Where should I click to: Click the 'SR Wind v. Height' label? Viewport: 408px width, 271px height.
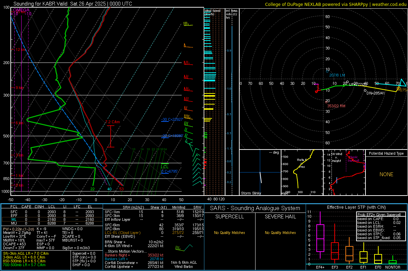point(336,157)
